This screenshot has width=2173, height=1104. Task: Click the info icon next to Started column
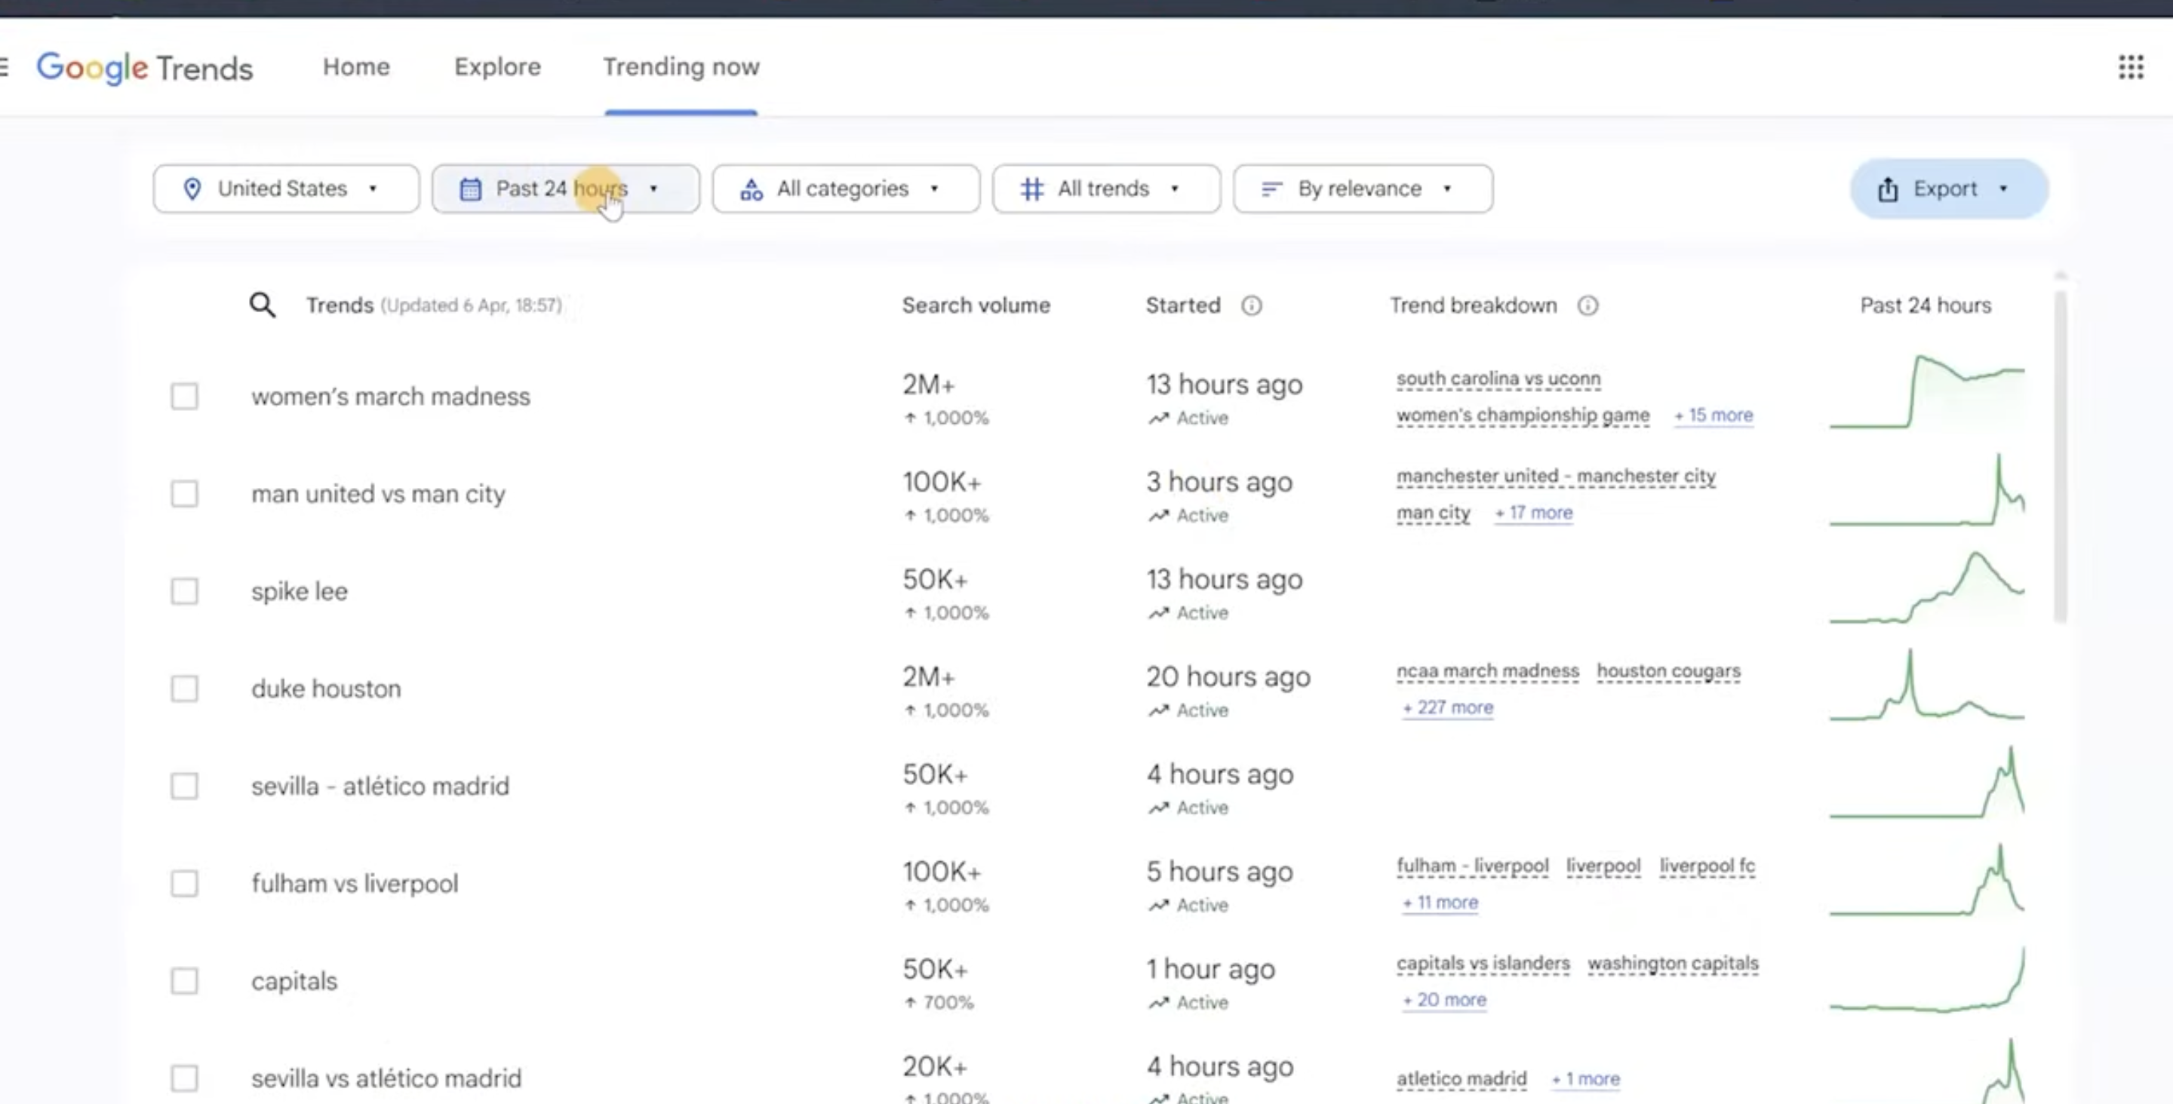[x=1252, y=306]
